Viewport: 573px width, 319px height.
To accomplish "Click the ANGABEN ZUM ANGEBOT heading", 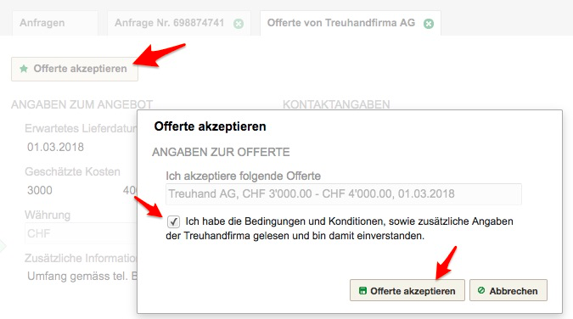I will coord(81,104).
